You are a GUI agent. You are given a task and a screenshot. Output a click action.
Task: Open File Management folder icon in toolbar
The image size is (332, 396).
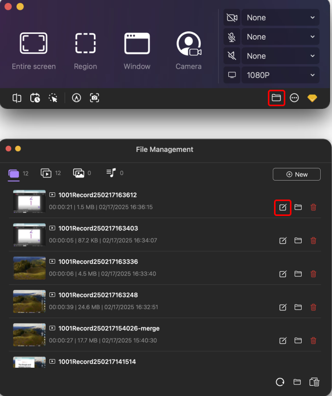click(x=277, y=98)
